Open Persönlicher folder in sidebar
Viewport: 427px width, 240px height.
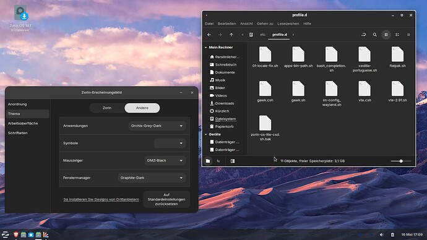pyautogui.click(x=225, y=57)
